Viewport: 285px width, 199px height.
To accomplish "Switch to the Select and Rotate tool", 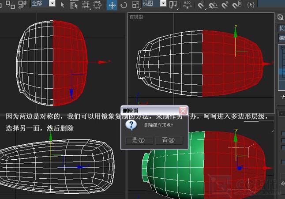I will (124, 5).
